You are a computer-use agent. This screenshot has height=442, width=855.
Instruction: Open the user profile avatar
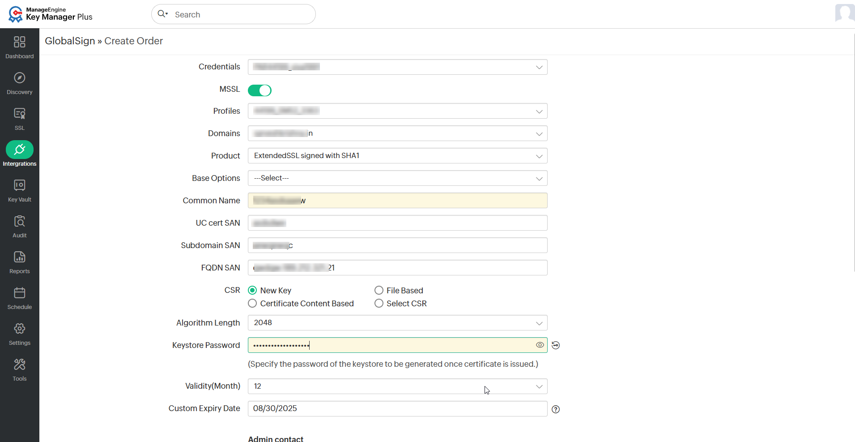845,13
